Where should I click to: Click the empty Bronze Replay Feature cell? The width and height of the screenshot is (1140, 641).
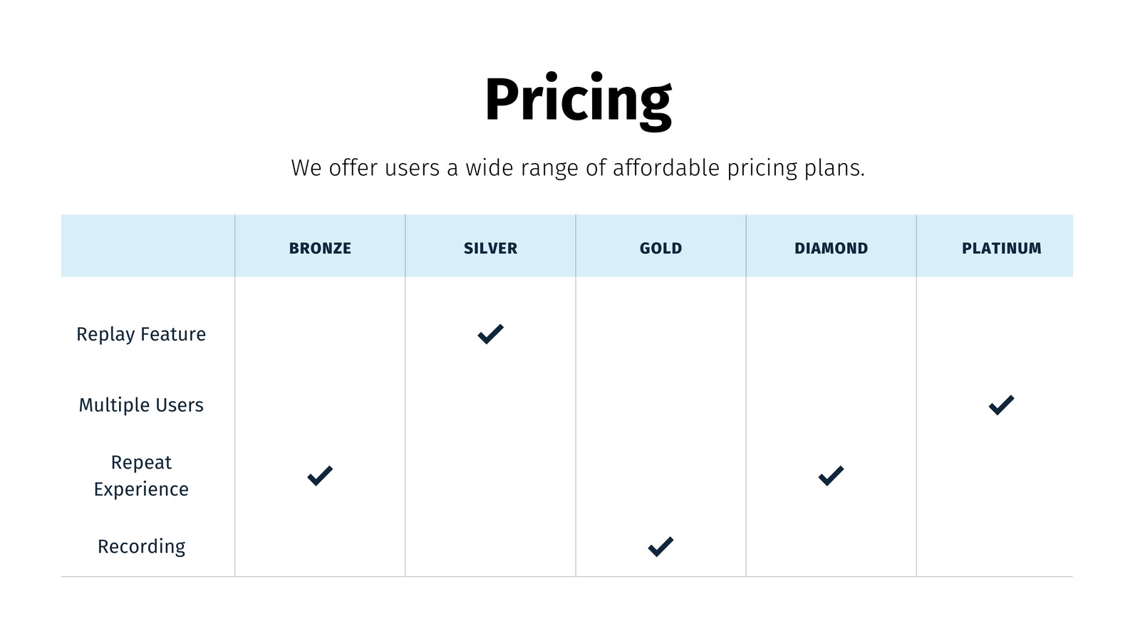point(320,334)
